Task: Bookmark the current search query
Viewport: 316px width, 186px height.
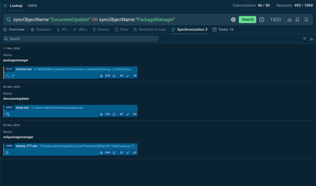Action: [x=297, y=19]
